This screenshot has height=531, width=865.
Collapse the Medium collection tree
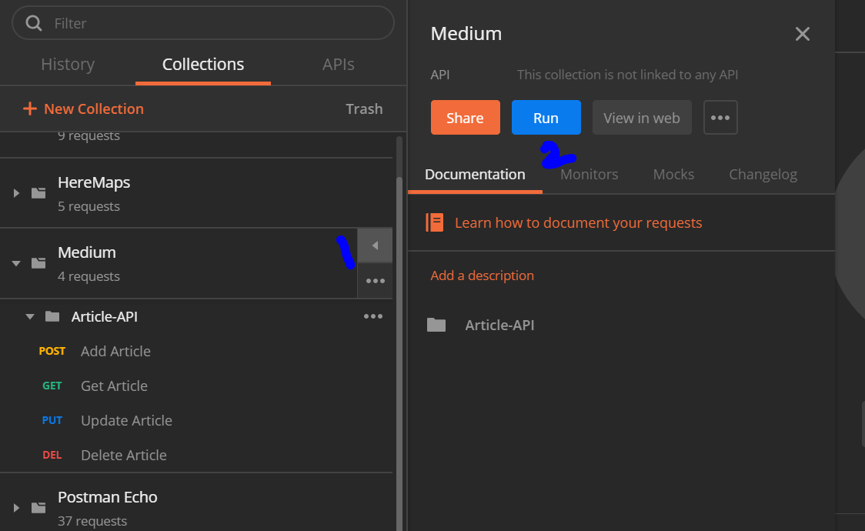[x=15, y=262]
